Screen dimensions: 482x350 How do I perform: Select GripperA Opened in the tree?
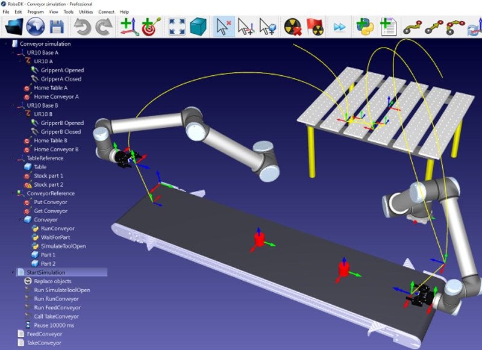click(x=61, y=70)
